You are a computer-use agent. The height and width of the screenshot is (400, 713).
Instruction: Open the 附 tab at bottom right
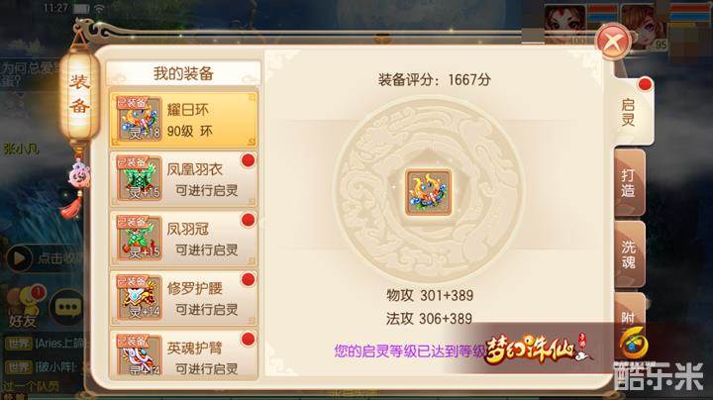[629, 317]
